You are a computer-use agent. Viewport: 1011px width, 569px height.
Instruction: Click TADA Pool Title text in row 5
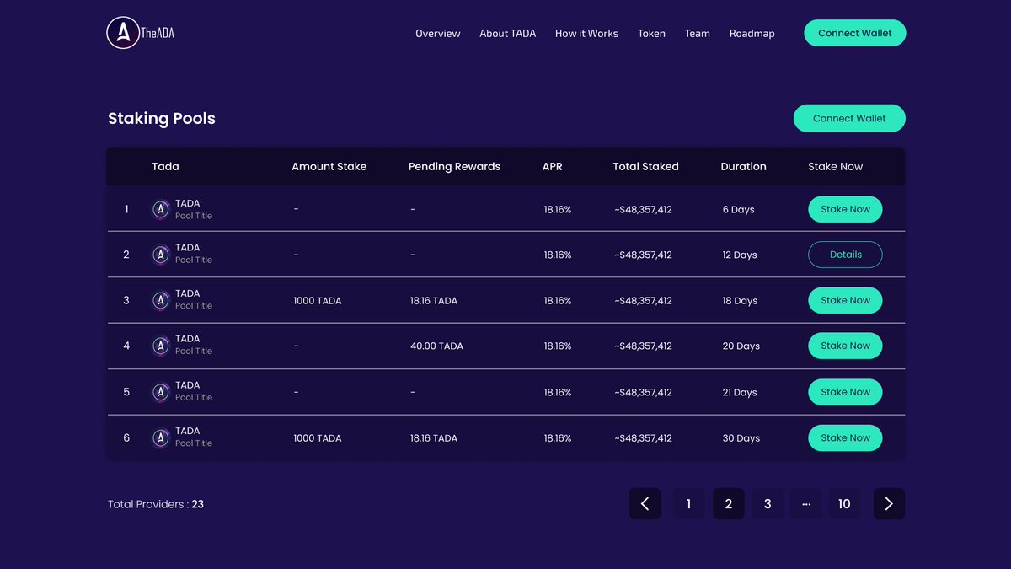194,391
